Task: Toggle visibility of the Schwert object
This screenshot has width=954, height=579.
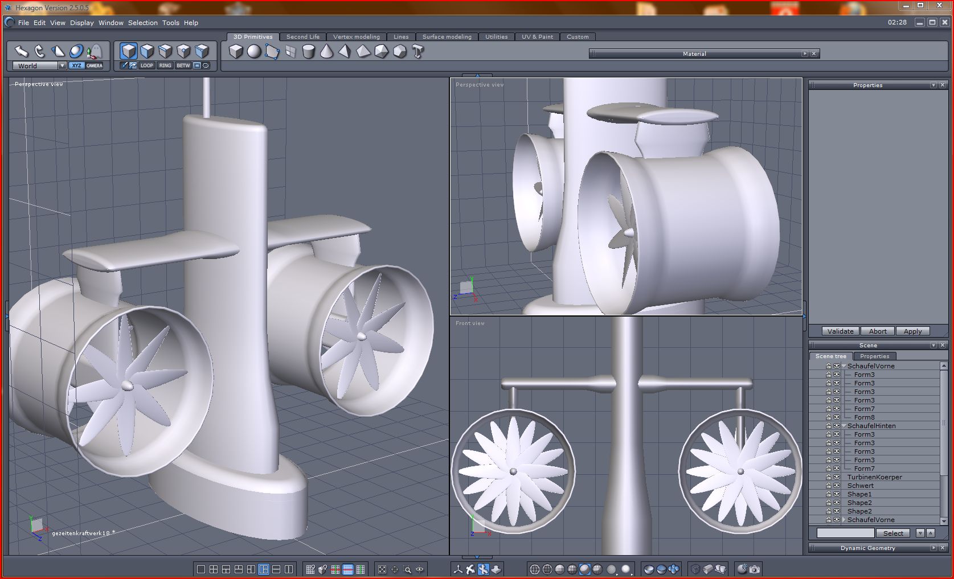Action: click(837, 486)
